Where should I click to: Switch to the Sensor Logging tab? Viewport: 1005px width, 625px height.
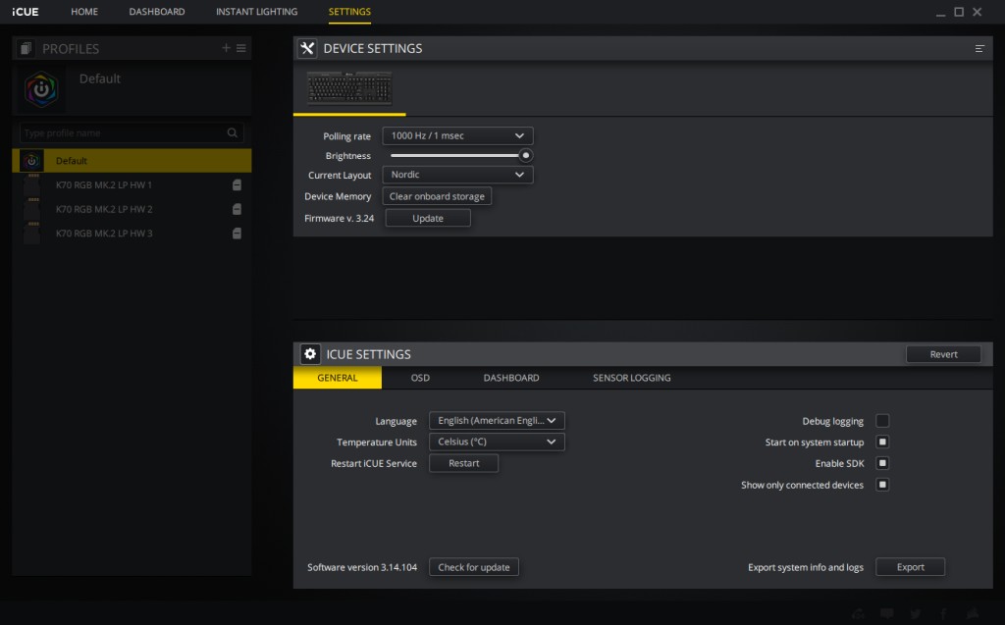(x=631, y=378)
